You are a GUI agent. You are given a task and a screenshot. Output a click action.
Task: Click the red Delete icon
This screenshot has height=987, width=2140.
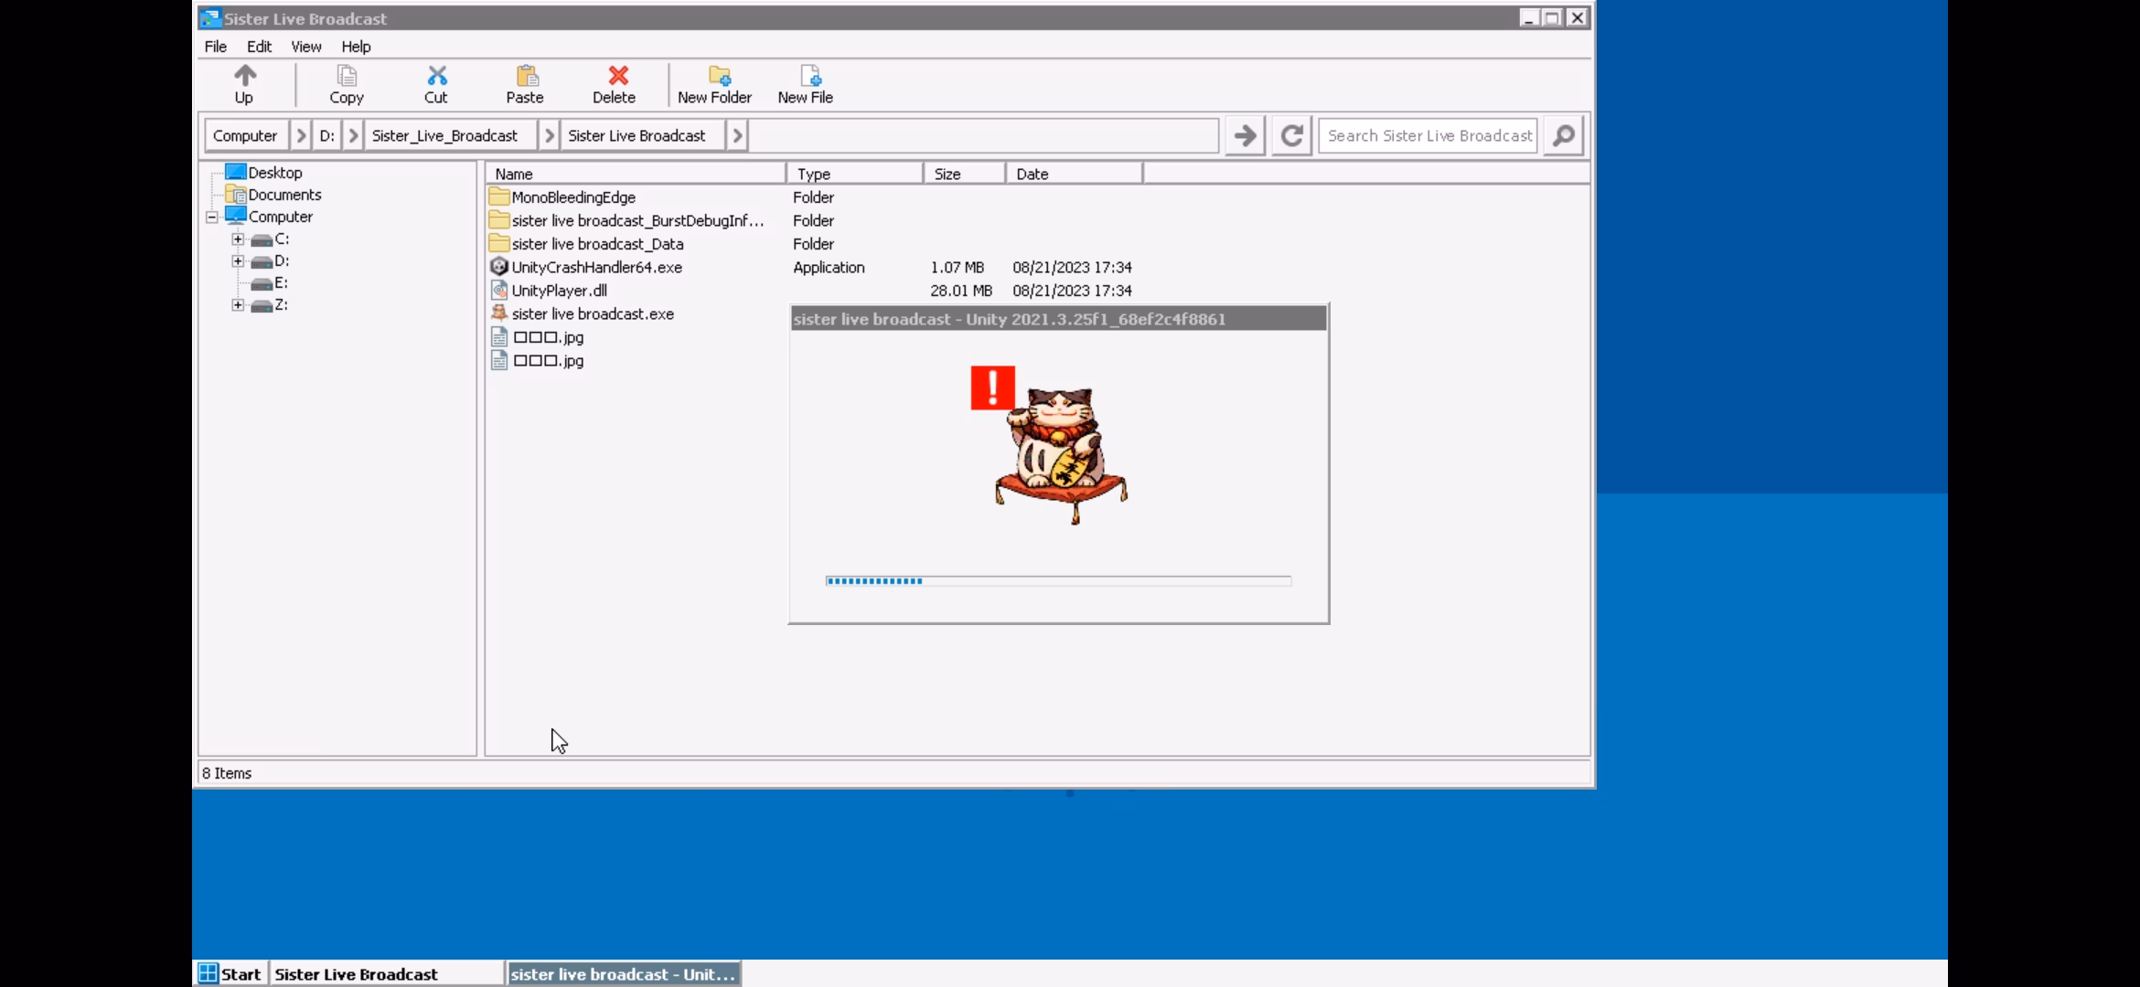[617, 76]
